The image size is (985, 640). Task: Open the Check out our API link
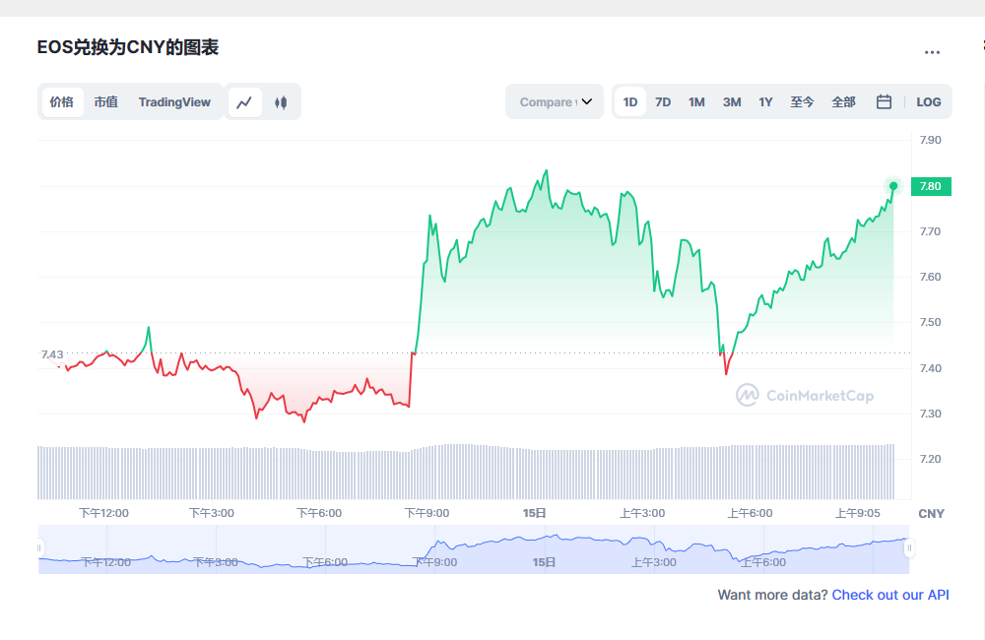[890, 595]
